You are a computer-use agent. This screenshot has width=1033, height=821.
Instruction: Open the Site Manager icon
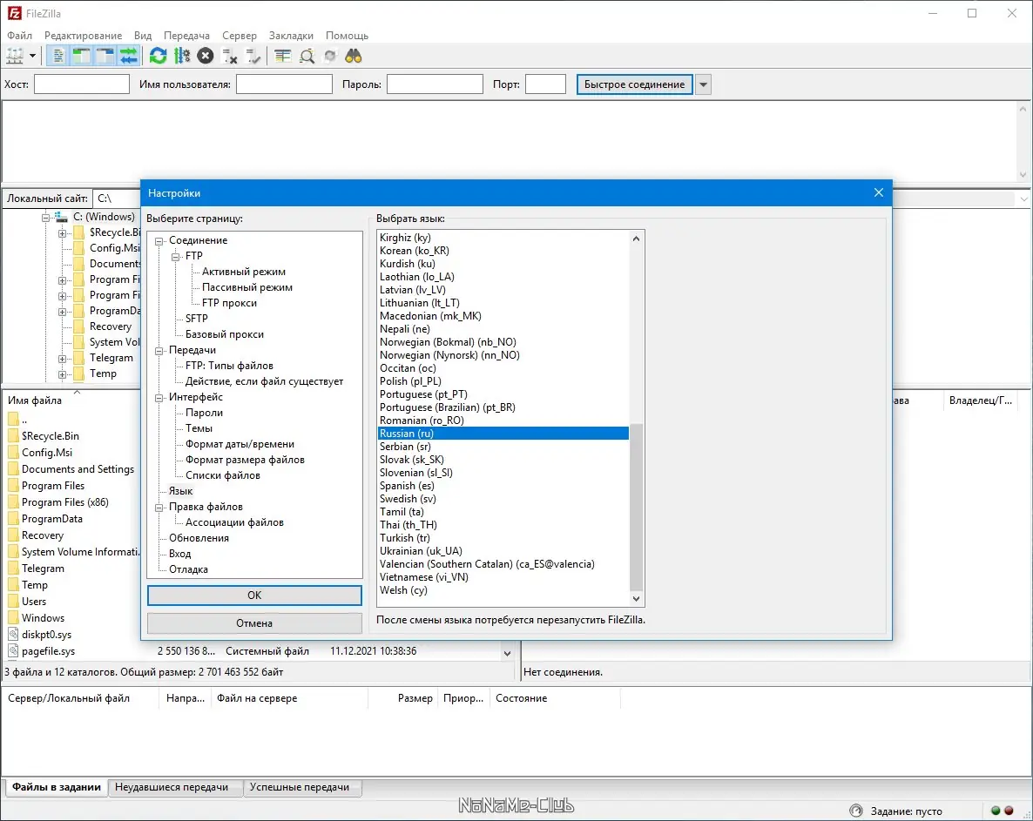click(x=15, y=57)
